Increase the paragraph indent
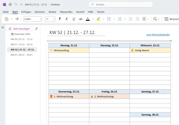179x125 pixels. (137, 19)
